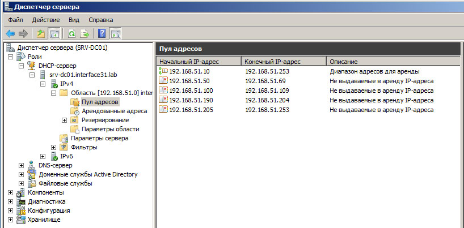Collapse the srv-dc01.interface31.lab node
This screenshot has width=464, height=228.
(x=32, y=75)
